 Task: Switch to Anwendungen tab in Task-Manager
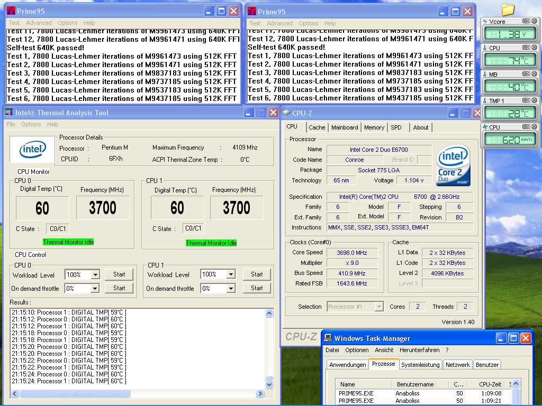(x=347, y=365)
